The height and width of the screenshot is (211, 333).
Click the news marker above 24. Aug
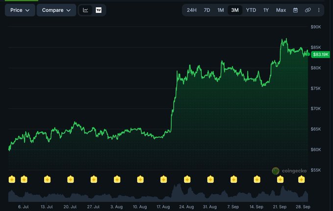[187, 179]
